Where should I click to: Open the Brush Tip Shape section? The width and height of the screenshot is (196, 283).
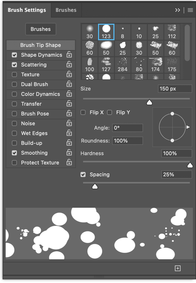click(x=41, y=45)
